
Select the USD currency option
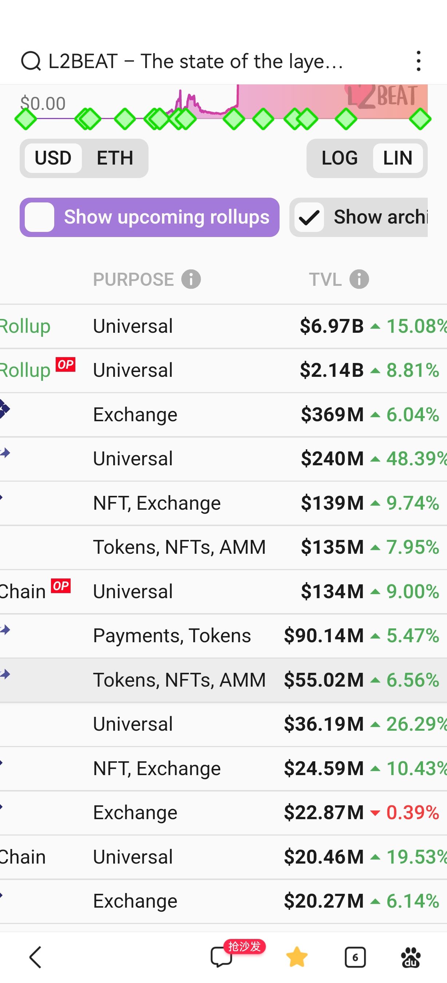click(53, 158)
